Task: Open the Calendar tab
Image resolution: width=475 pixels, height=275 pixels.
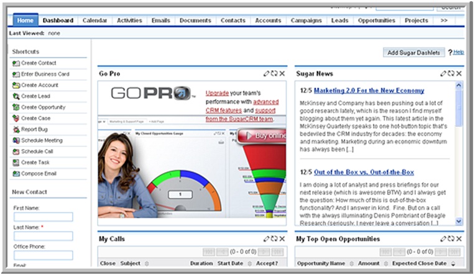Action: [x=95, y=20]
